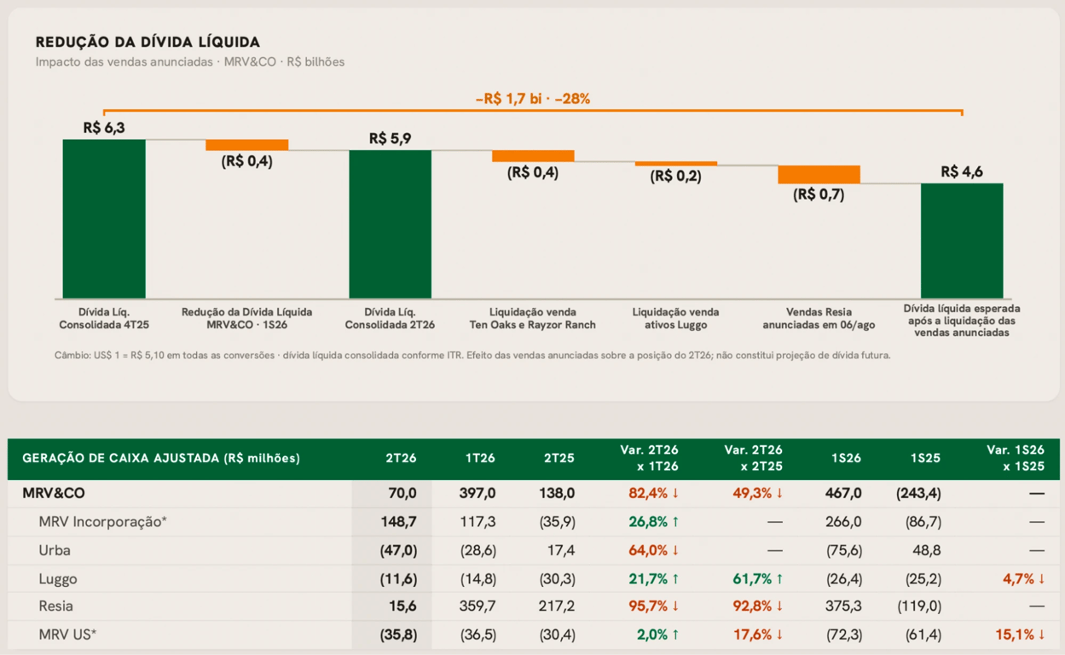This screenshot has height=655, width=1065.
Task: Click the Urba variation '64,0% ↓'
Action: [654, 550]
